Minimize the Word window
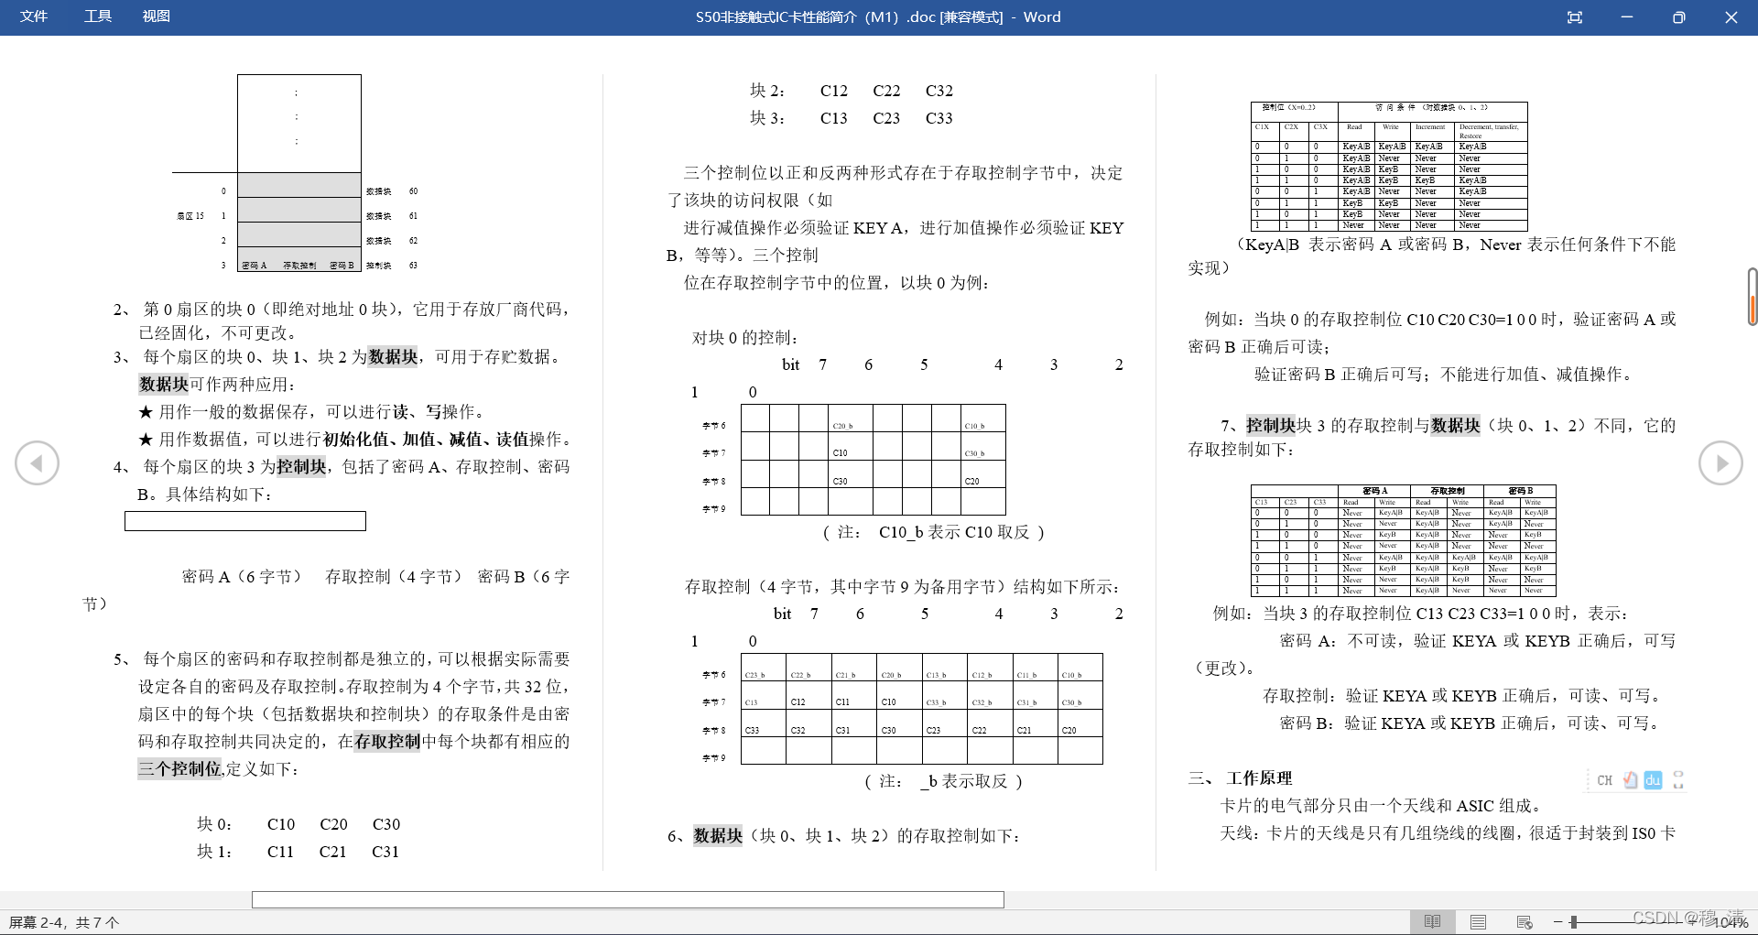The image size is (1758, 935). pyautogui.click(x=1626, y=17)
